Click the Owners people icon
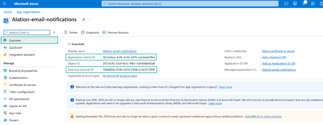Screen dimensions: 323x125 (x=5, y=120)
